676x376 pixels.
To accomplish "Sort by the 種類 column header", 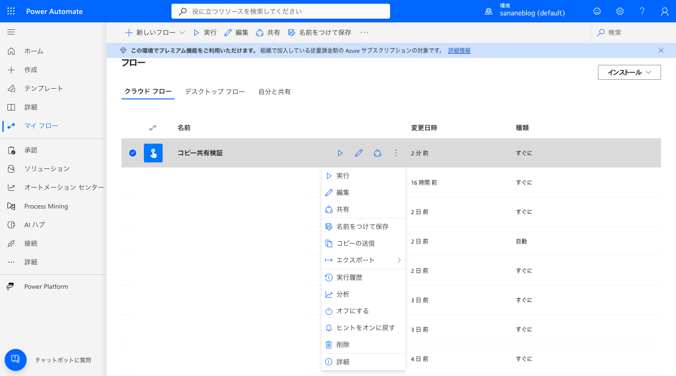I will coord(522,128).
